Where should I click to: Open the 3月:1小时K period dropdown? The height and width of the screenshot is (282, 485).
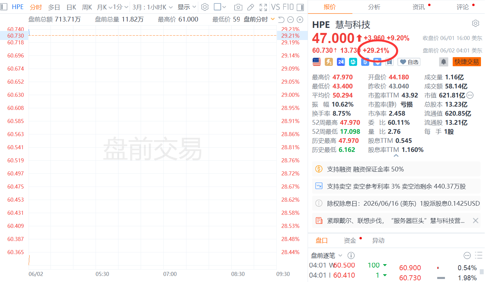[152, 7]
